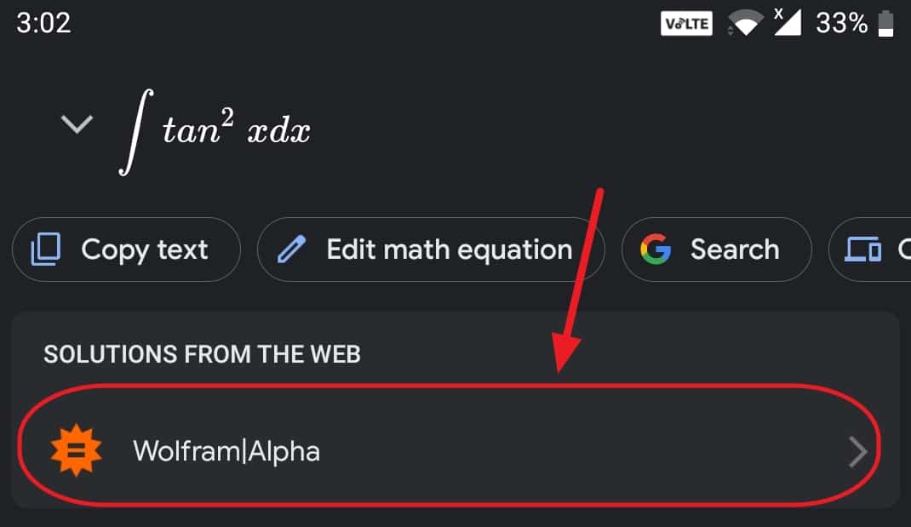
Task: Tap the cellular signal icon showing X
Action: point(788,23)
